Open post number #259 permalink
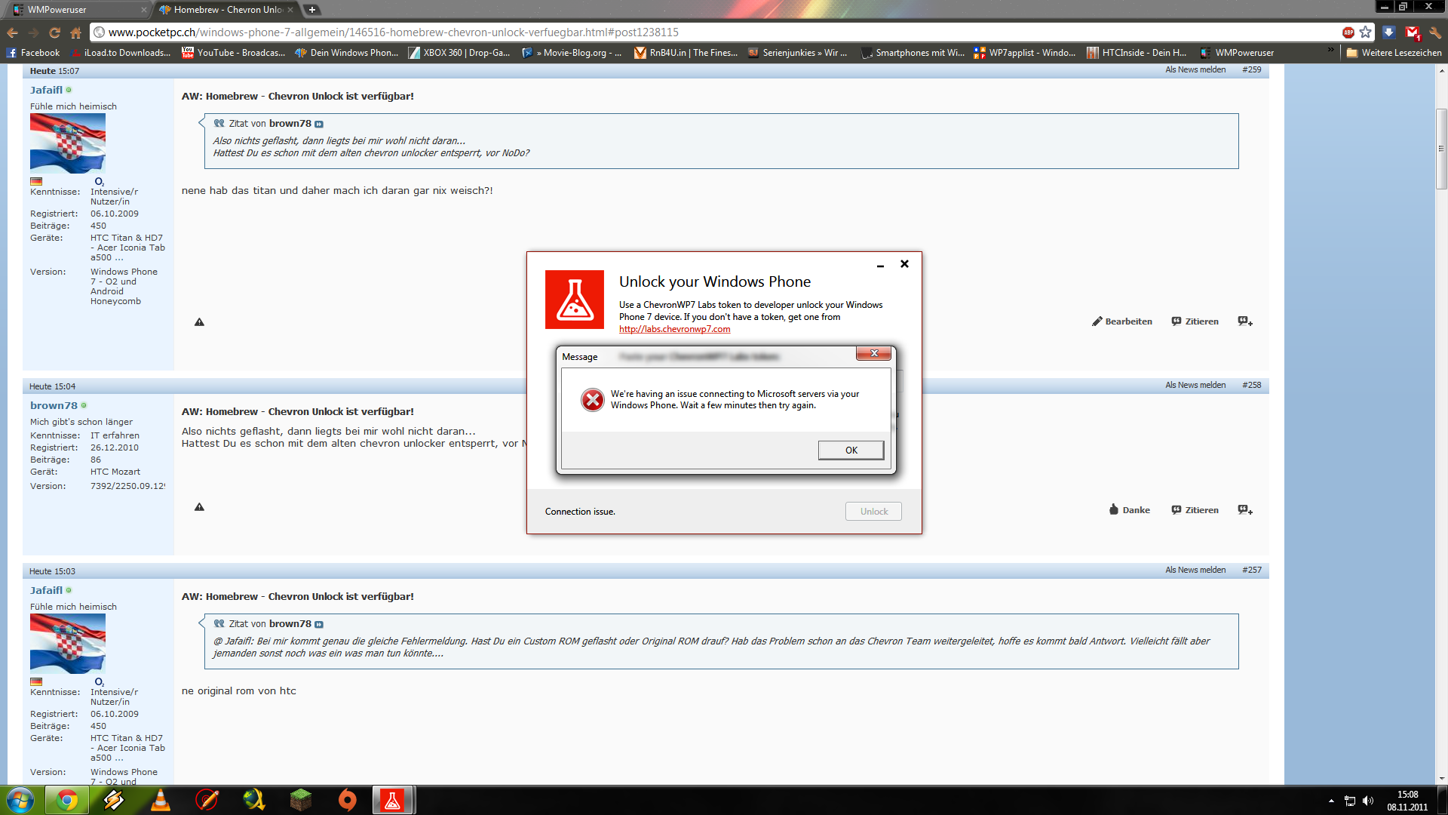1448x815 pixels. [1252, 69]
